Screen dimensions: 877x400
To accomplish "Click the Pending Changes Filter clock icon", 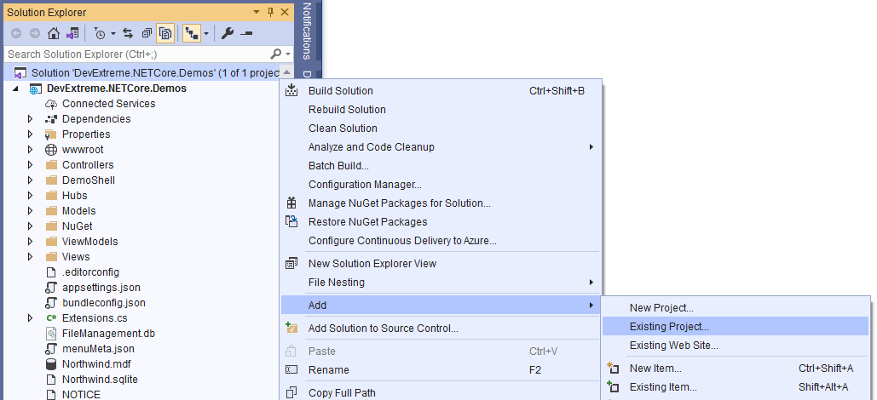I will [x=99, y=33].
